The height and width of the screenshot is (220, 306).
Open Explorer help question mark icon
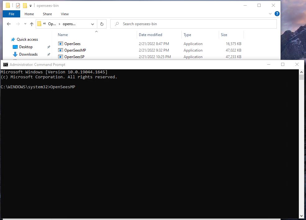277,14
